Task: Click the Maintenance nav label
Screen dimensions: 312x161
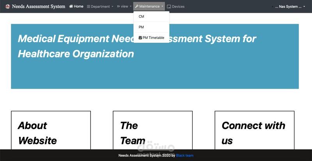Action: click(x=149, y=6)
